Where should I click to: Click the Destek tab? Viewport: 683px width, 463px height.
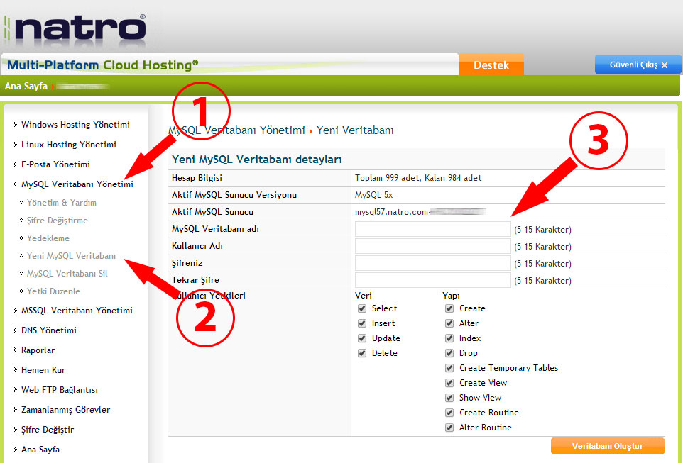(x=491, y=65)
